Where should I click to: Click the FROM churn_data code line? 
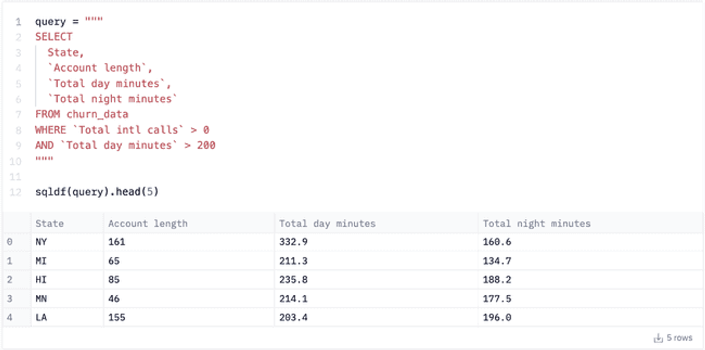81,114
